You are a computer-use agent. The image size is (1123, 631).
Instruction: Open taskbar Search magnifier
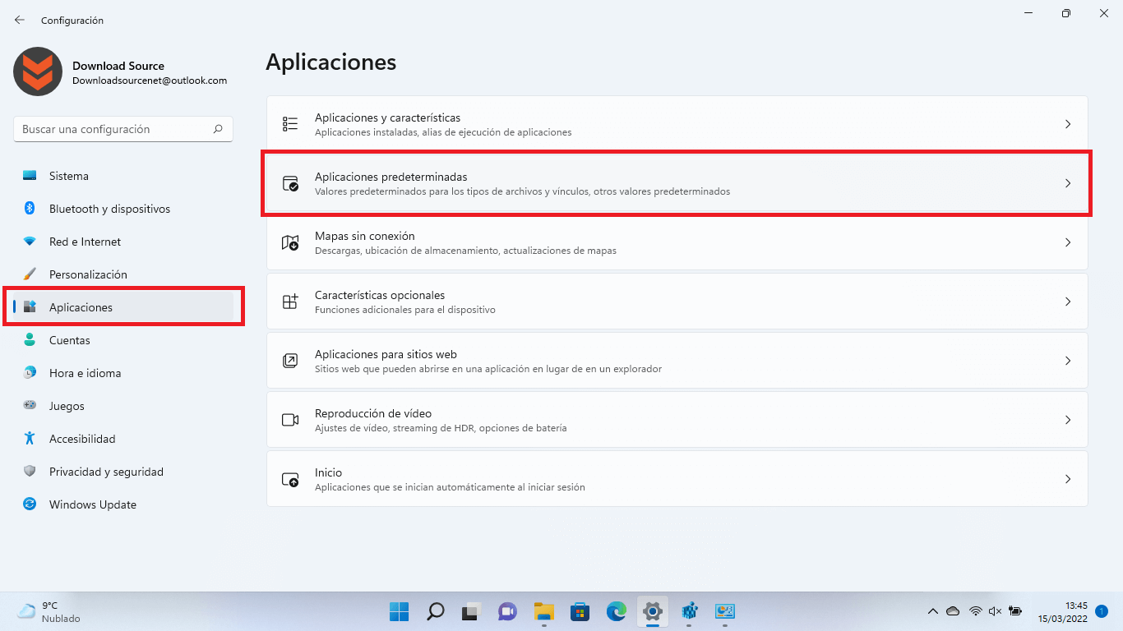[x=435, y=611]
